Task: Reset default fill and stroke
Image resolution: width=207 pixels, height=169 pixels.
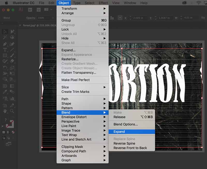Action: tap(3, 127)
